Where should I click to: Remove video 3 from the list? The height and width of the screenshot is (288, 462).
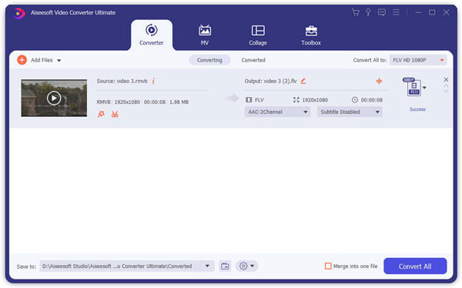coord(446,79)
